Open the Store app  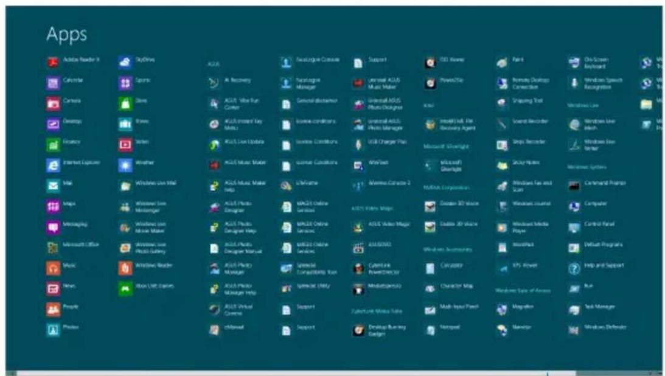point(133,103)
